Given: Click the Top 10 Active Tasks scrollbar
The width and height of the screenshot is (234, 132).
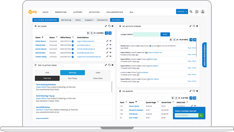Looking at the screenshot, I should pos(112,87).
